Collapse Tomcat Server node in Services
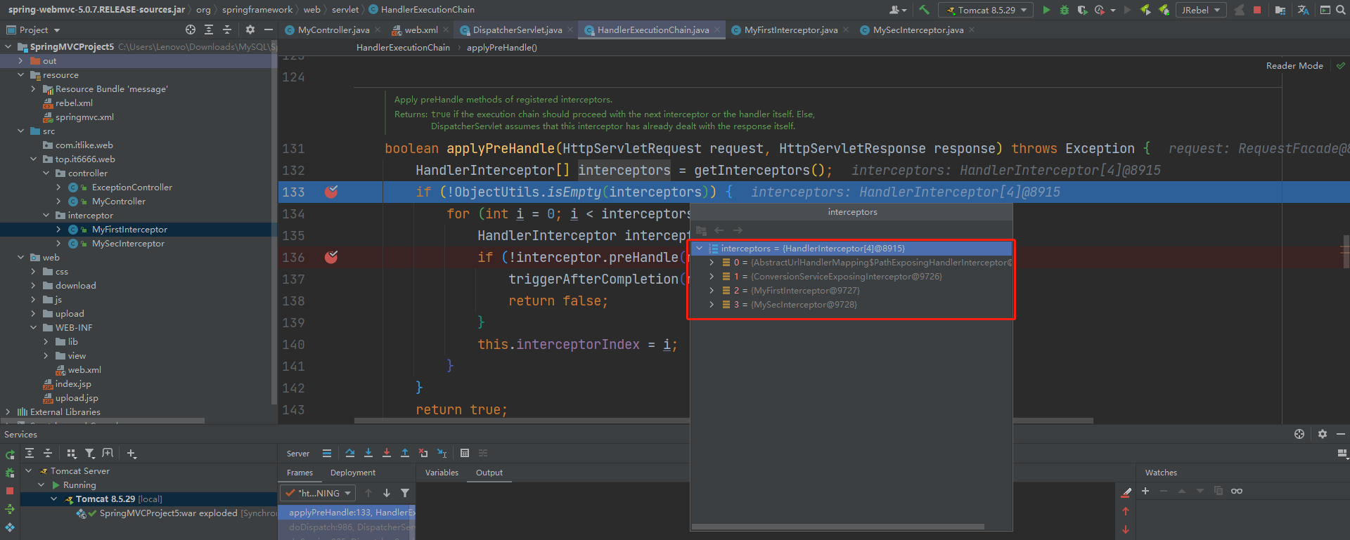Viewport: 1350px width, 540px height. (29, 471)
